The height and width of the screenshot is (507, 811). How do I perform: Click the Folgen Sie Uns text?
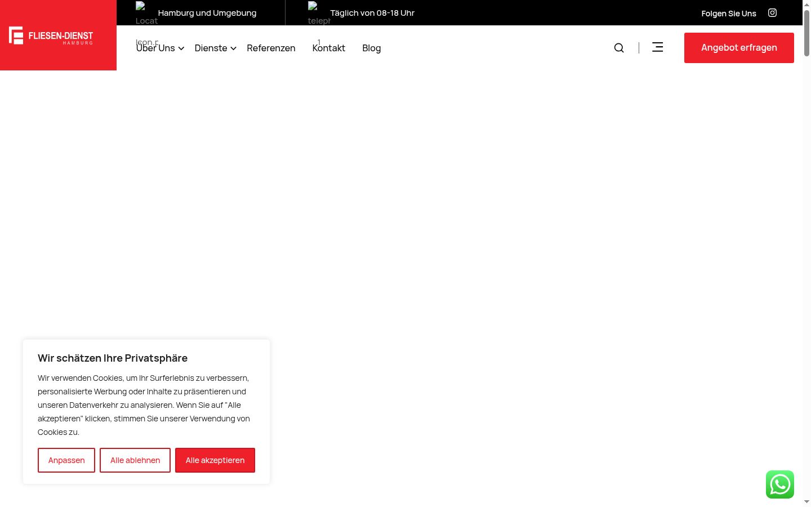(x=729, y=14)
